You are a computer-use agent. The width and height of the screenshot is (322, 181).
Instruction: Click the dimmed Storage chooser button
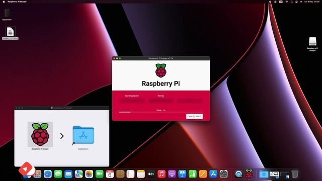[x=161, y=101]
